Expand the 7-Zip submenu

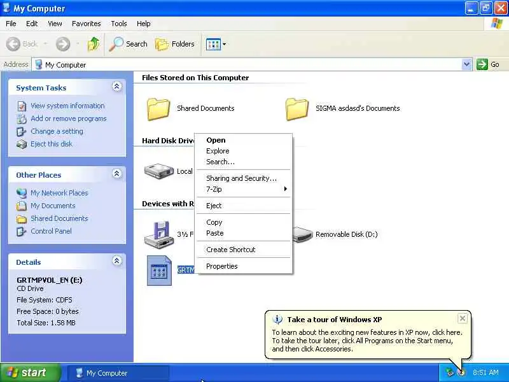pos(245,188)
